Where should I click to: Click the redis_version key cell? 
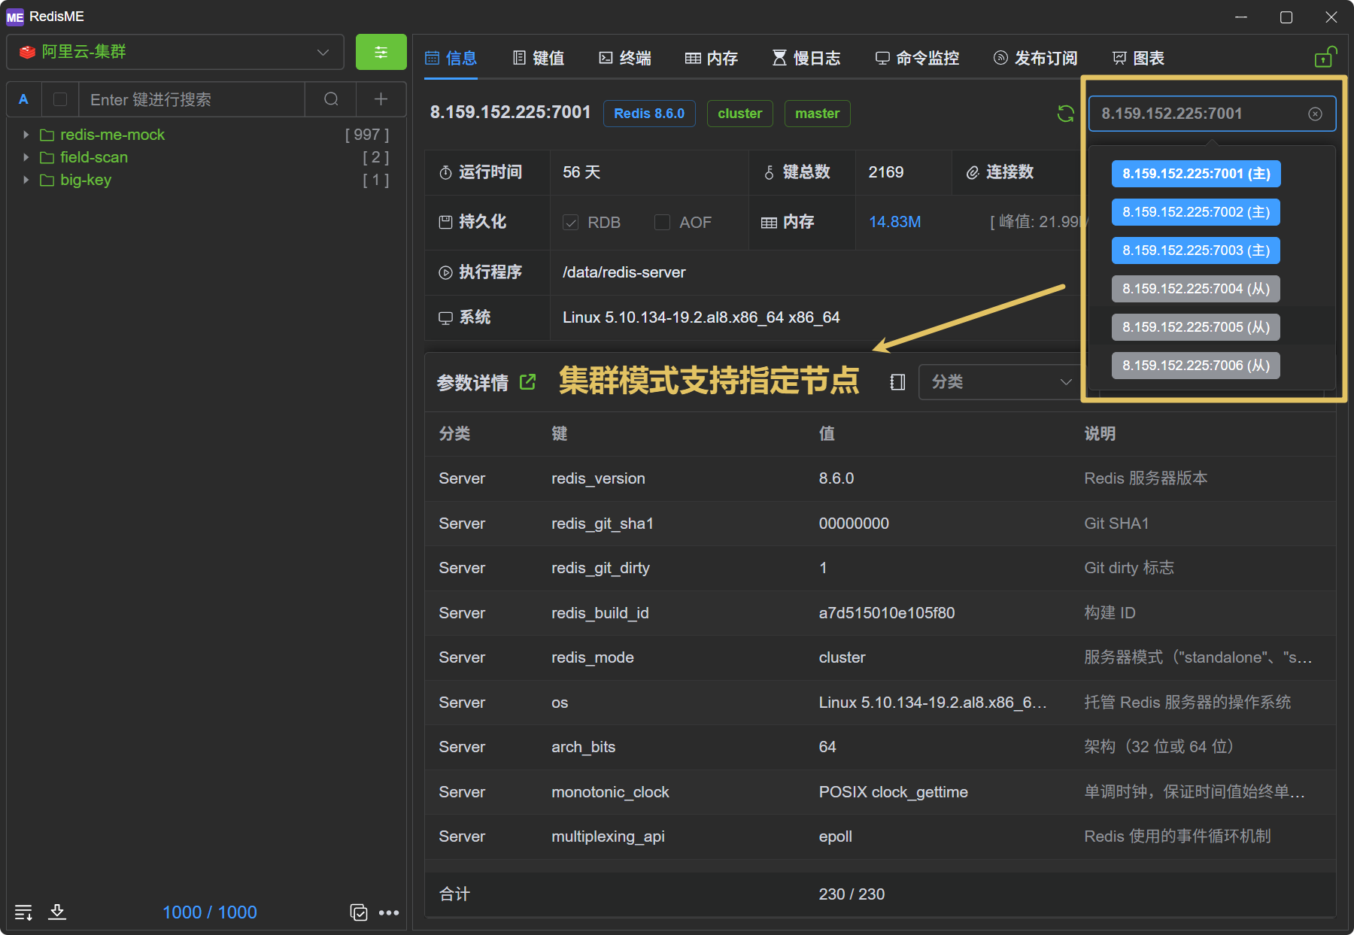point(598,478)
